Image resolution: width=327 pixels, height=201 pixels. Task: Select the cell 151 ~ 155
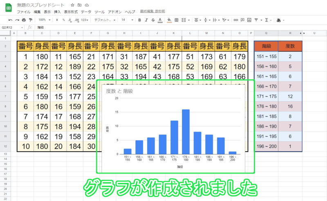coord(267,56)
